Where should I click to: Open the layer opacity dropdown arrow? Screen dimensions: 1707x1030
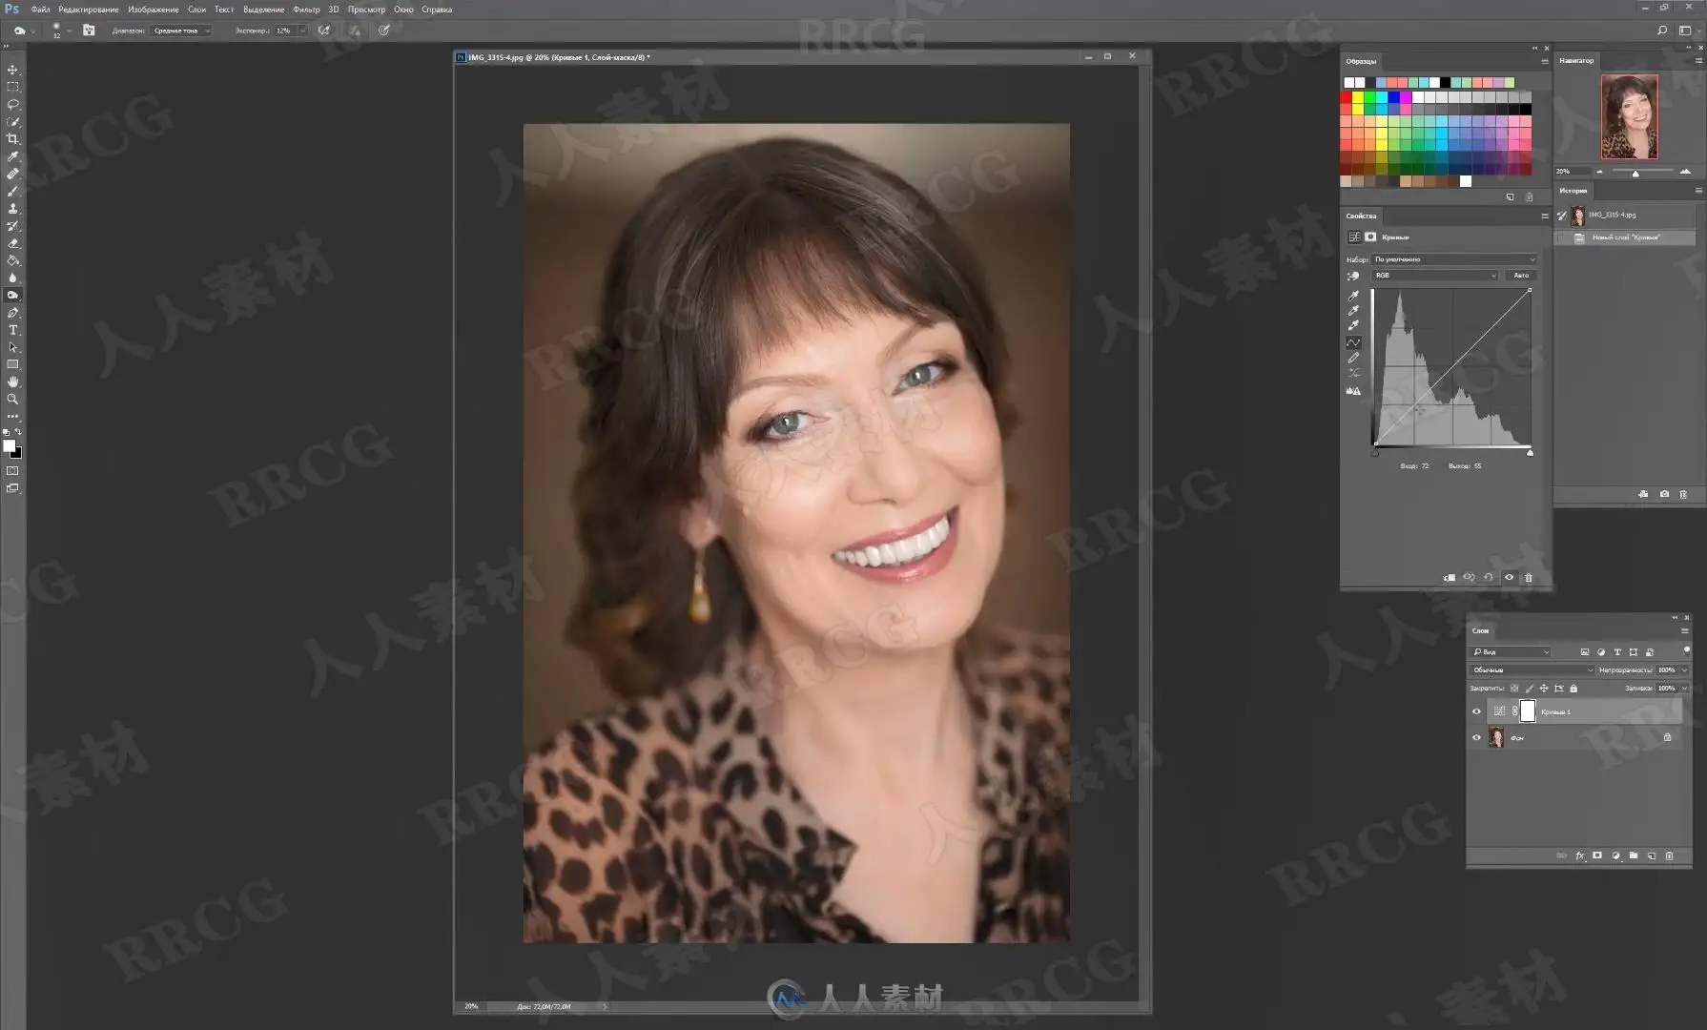(x=1684, y=670)
